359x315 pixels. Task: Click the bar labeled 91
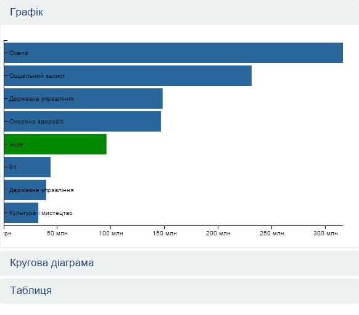pyautogui.click(x=27, y=167)
